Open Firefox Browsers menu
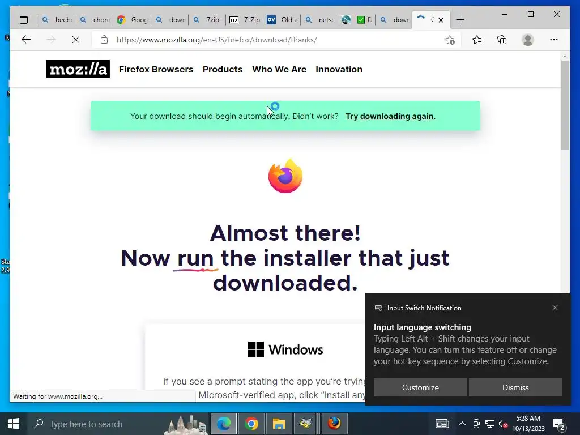 156,69
